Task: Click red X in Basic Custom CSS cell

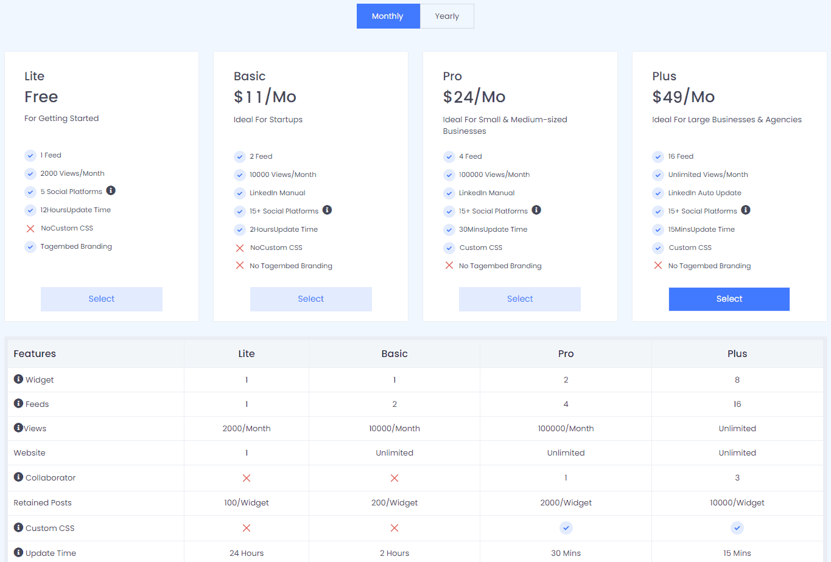Action: [x=394, y=528]
